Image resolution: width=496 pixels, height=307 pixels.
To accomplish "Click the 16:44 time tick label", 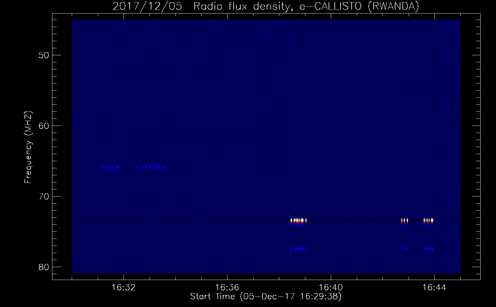I will pos(434,288).
